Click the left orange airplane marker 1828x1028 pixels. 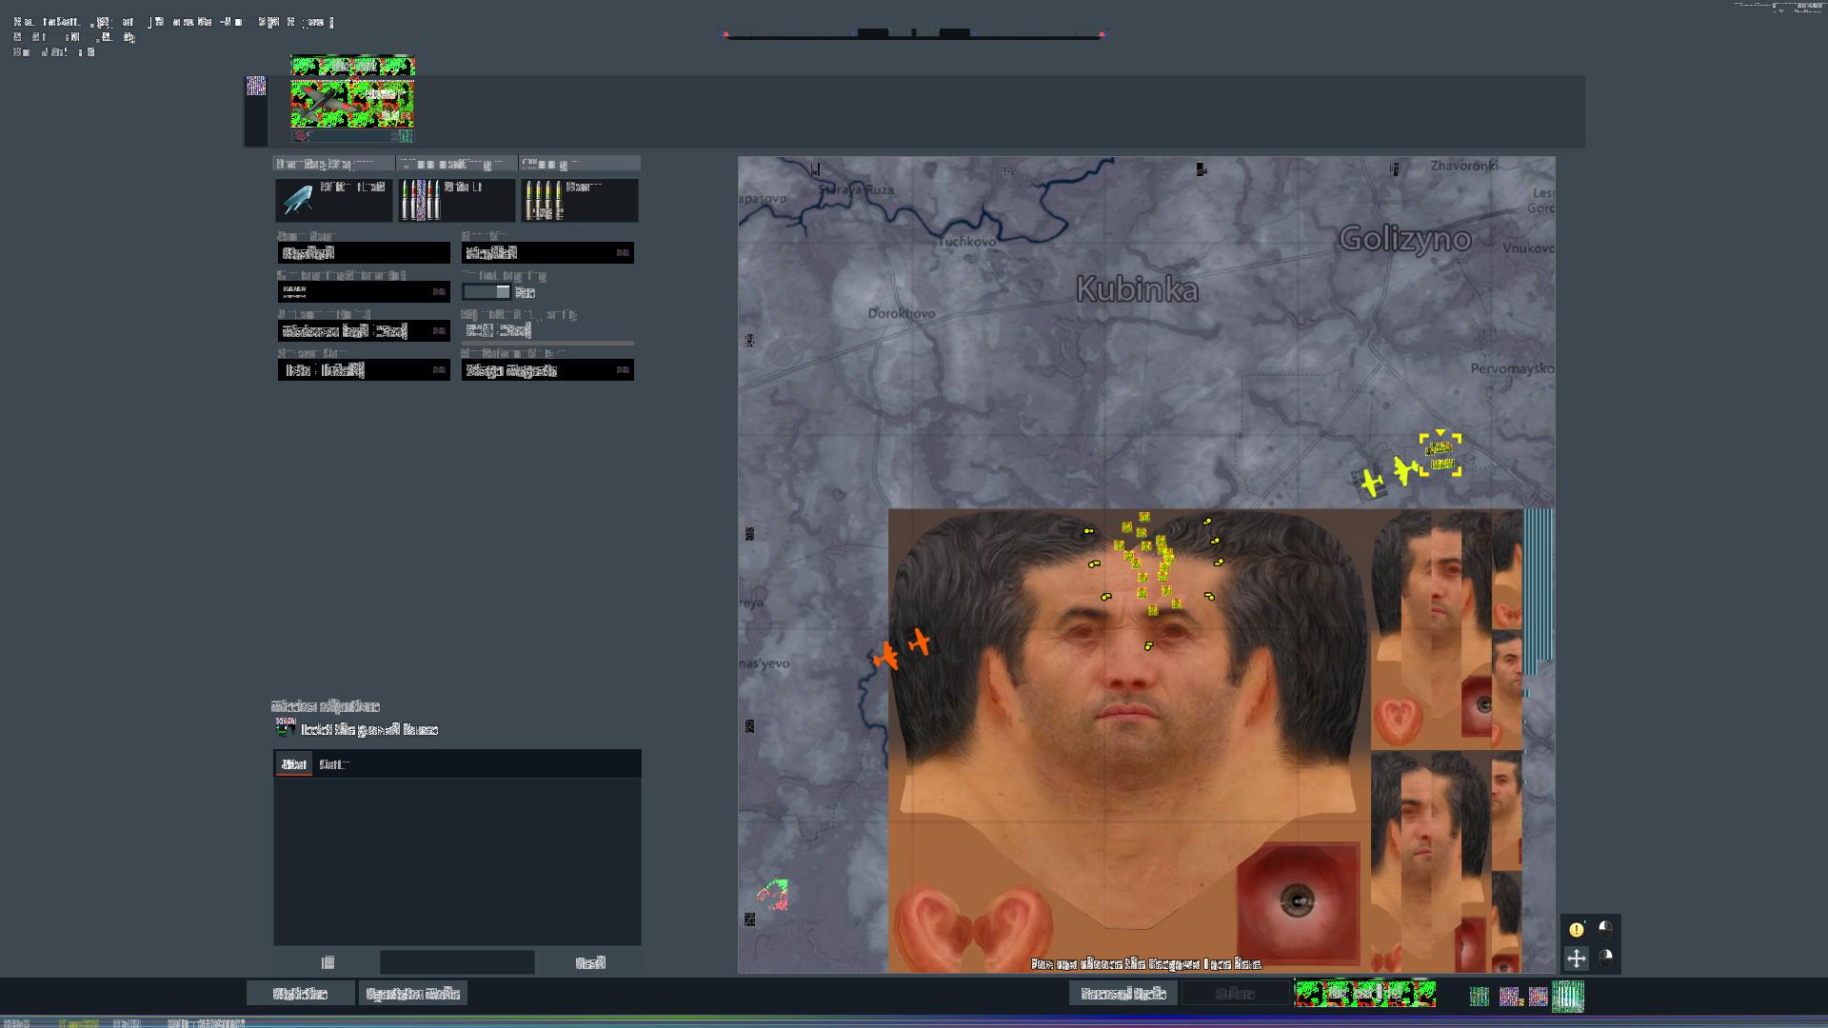click(x=886, y=656)
